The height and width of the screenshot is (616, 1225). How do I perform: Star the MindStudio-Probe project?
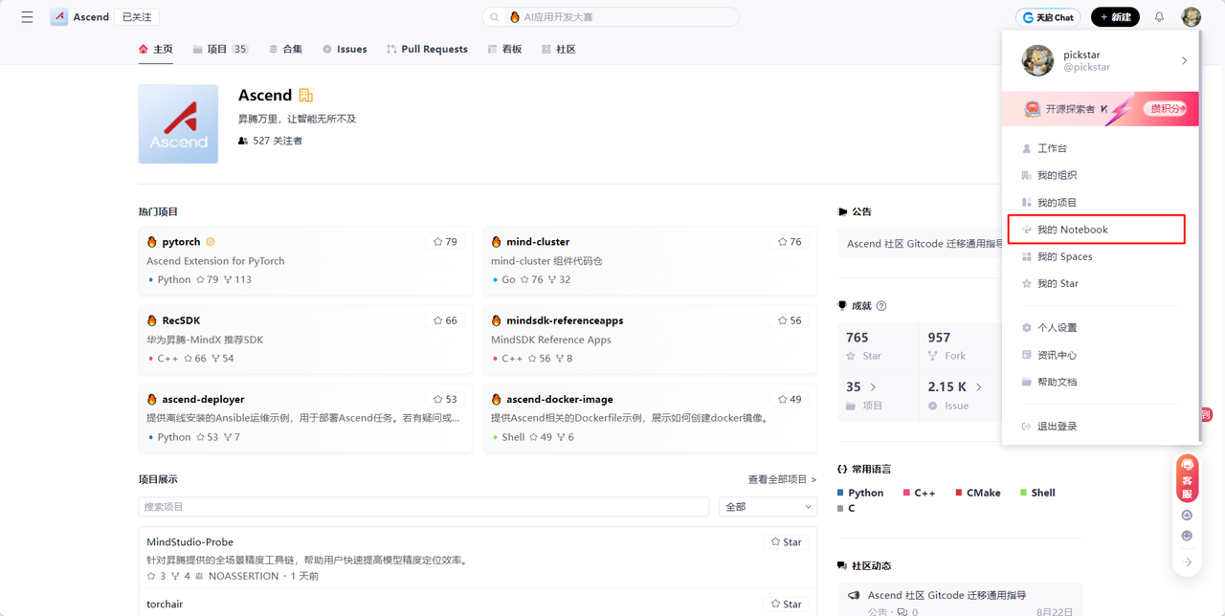[787, 542]
